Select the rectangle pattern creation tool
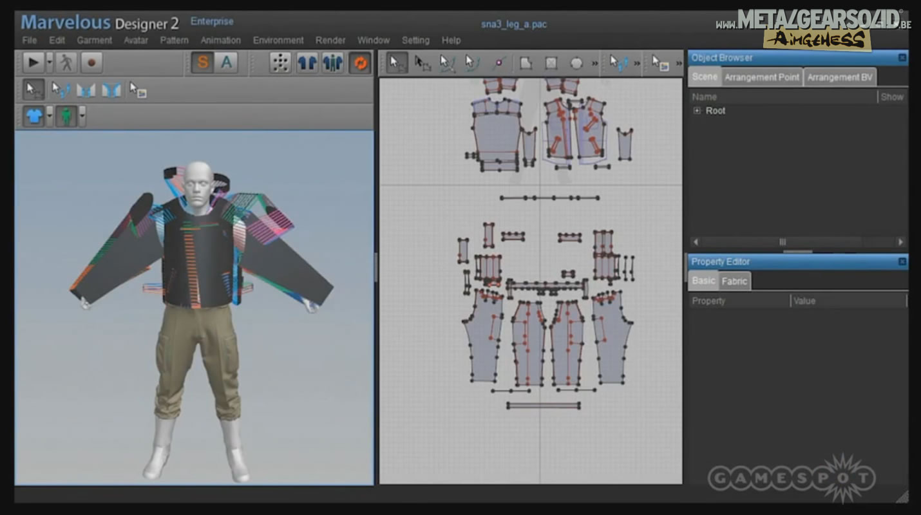921x515 pixels. (551, 63)
